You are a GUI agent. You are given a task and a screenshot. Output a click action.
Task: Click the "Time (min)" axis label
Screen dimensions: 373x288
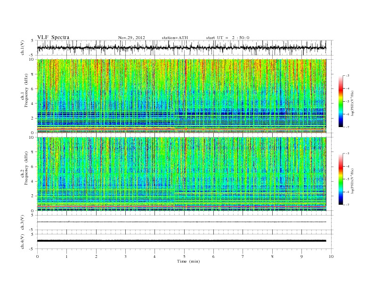pyautogui.click(x=188, y=261)
